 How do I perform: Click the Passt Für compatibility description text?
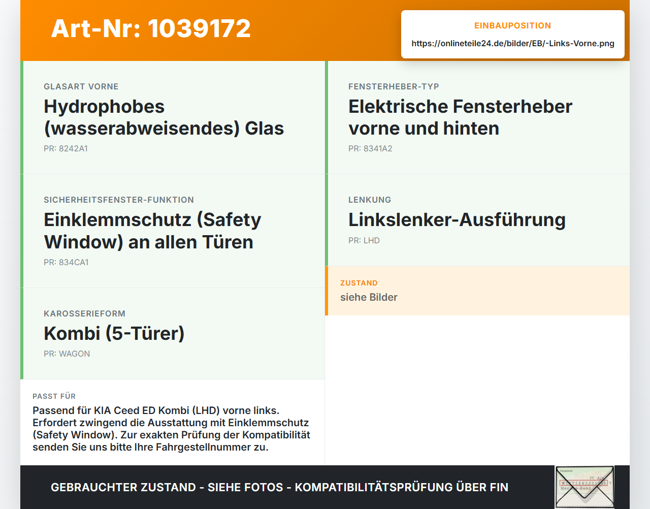(172, 429)
